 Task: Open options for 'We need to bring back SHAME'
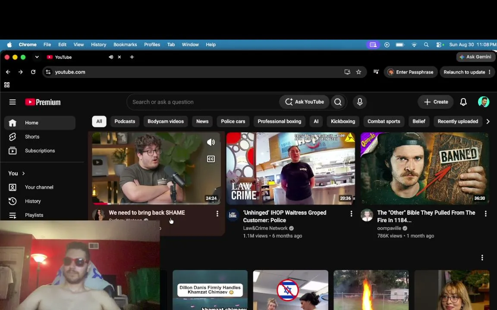point(217,214)
